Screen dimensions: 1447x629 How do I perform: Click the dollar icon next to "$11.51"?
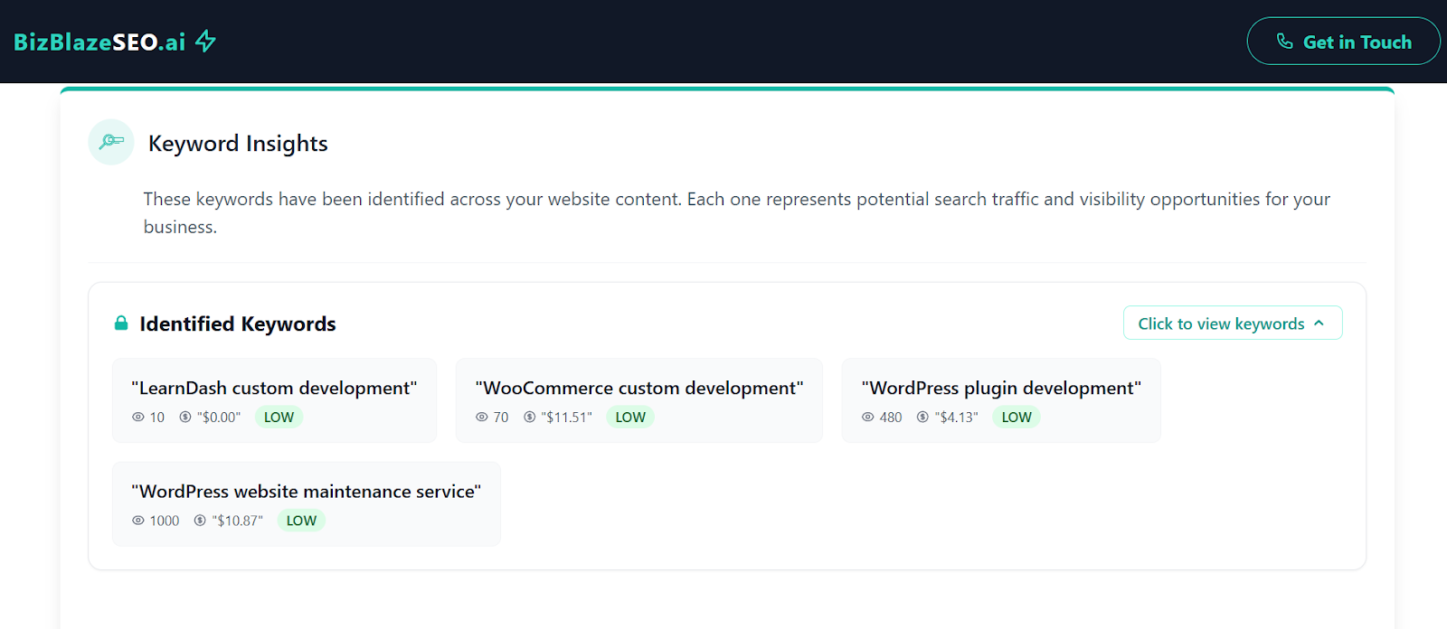pyautogui.click(x=530, y=418)
